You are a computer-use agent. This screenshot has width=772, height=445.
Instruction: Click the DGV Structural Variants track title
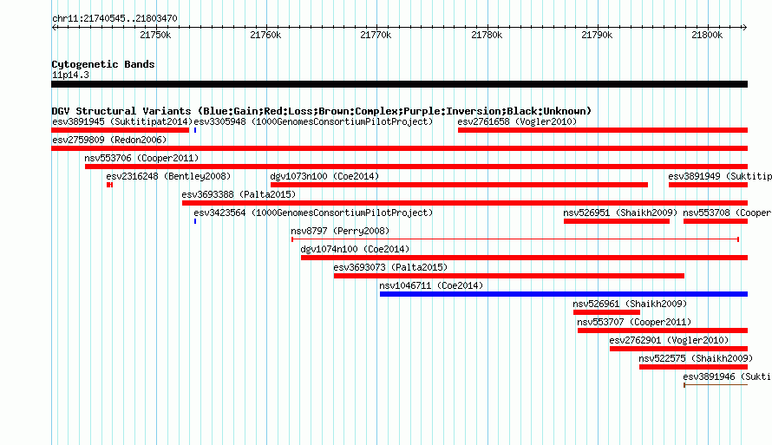(322, 111)
